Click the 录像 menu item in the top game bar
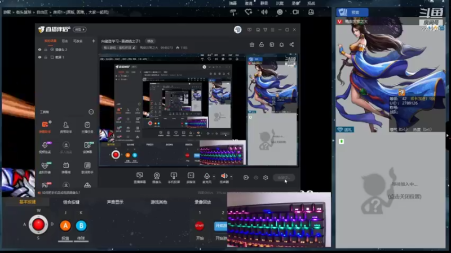This screenshot has width=451, height=253. click(295, 3)
